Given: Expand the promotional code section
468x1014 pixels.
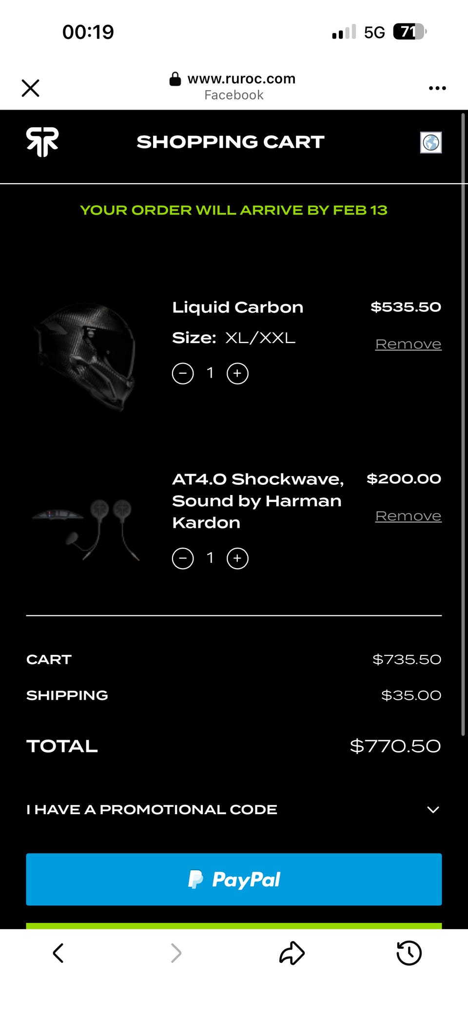Looking at the screenshot, I should 152,809.
